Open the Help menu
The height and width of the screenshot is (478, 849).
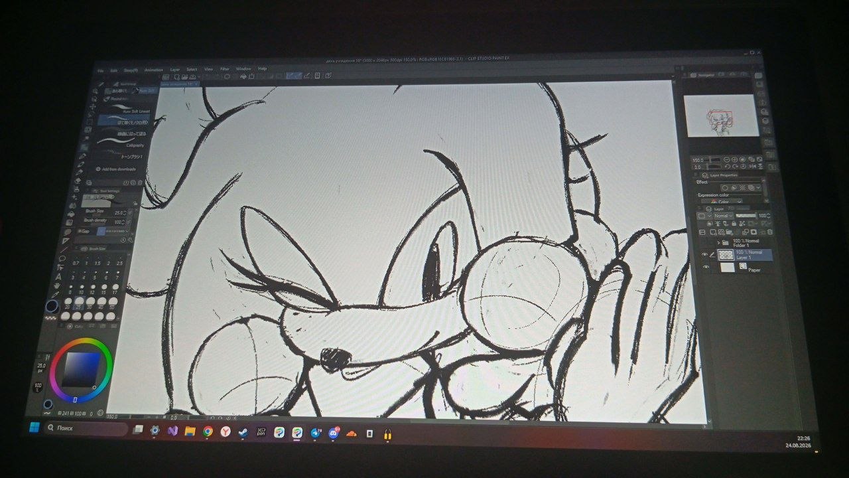click(262, 68)
